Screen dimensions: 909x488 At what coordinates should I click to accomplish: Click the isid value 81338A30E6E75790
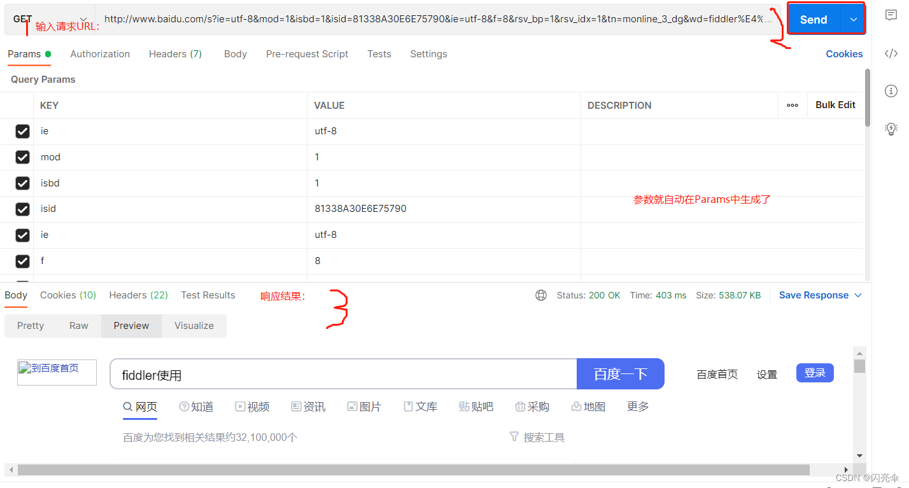click(360, 209)
